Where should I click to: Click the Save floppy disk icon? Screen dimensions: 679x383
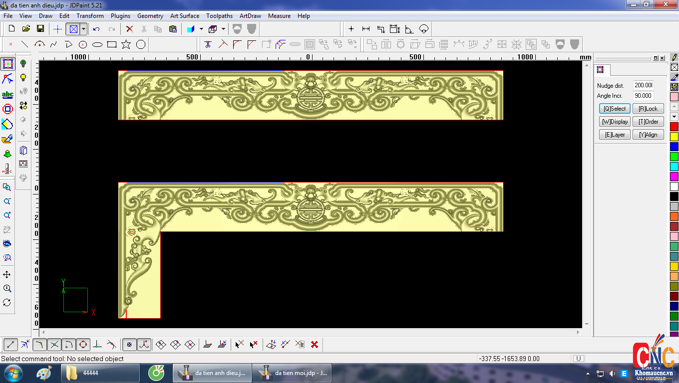click(40, 29)
